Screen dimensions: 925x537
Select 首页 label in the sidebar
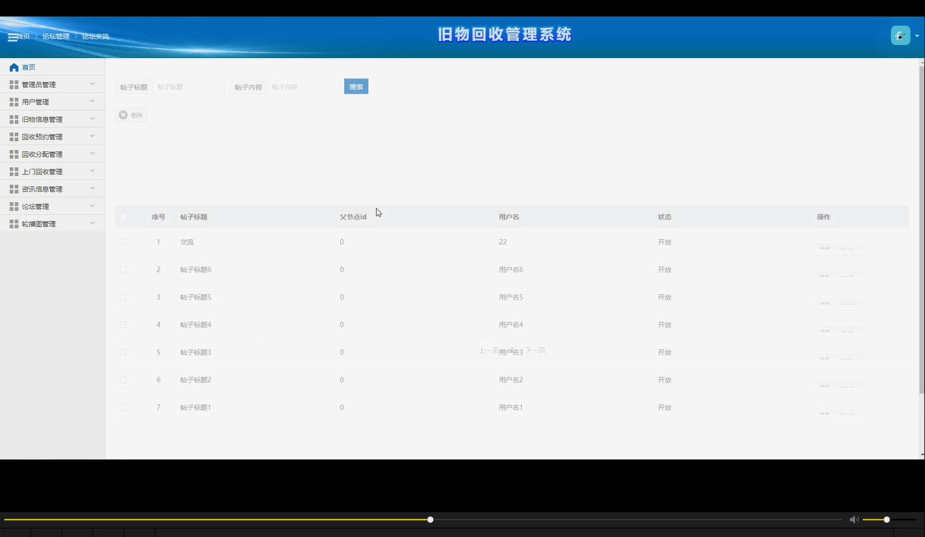coord(29,67)
